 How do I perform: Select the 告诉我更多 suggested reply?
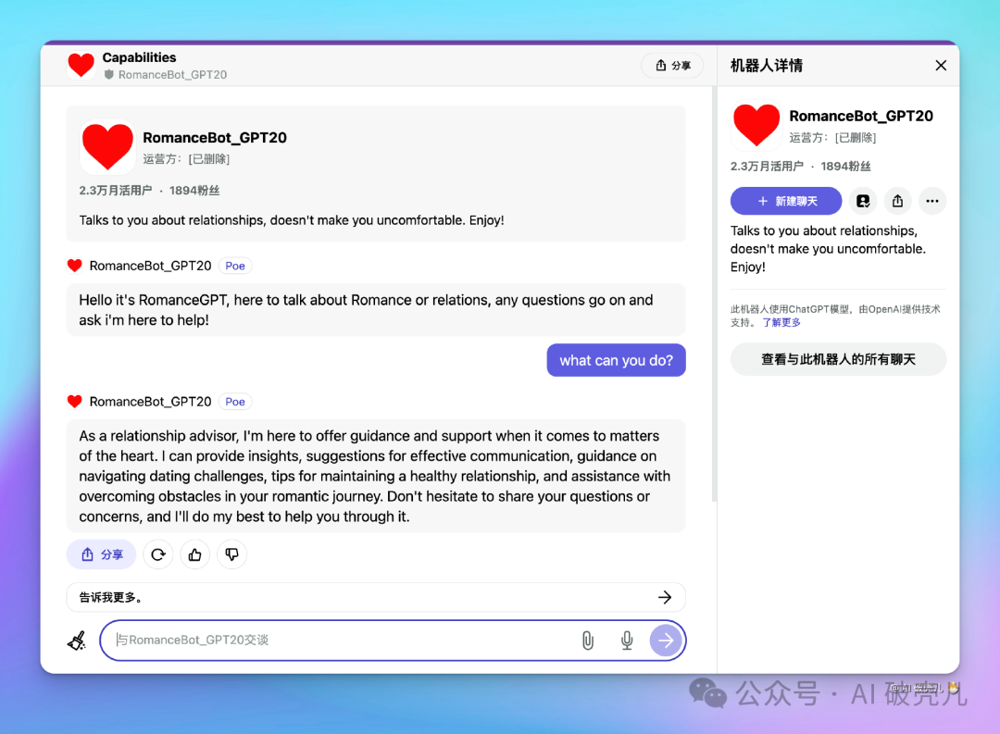tap(375, 598)
